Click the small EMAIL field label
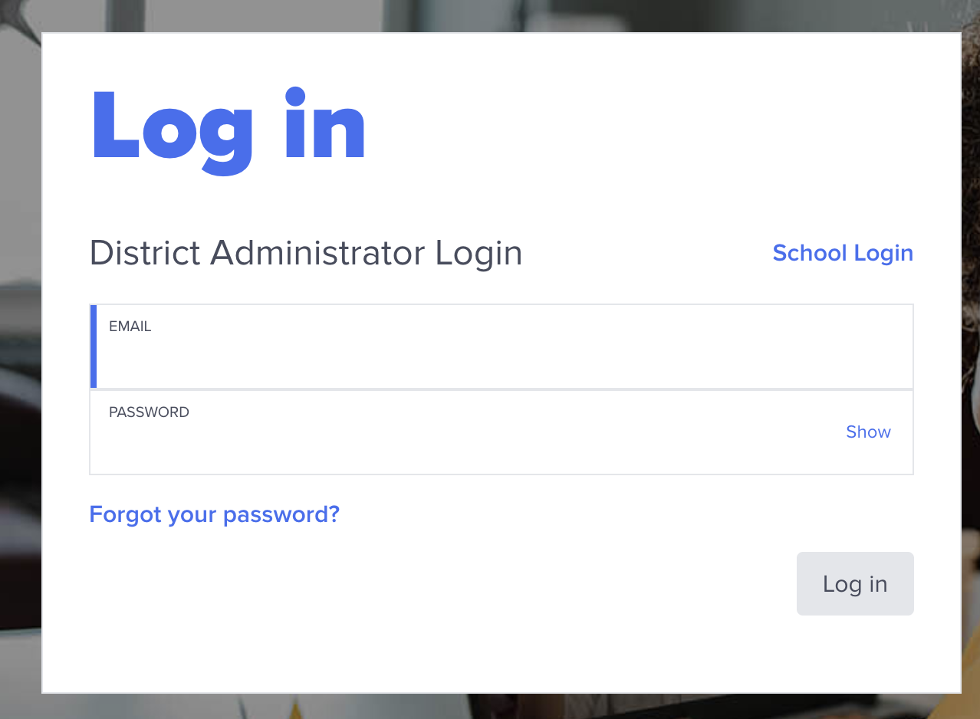The height and width of the screenshot is (719, 980). tap(130, 327)
